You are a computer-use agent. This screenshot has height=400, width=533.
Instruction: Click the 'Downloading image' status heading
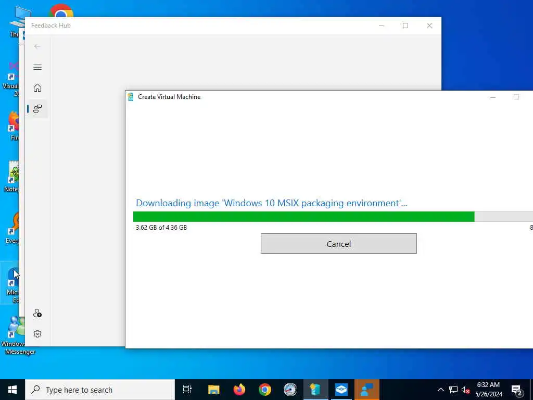click(x=271, y=203)
